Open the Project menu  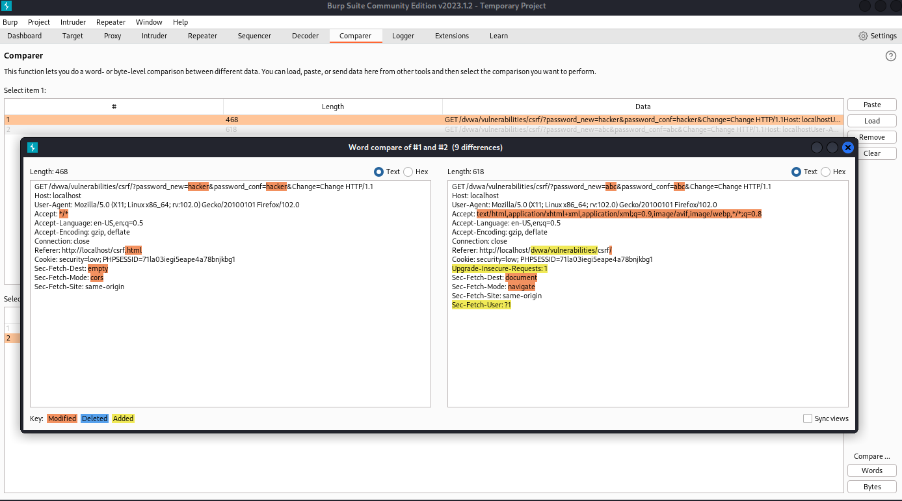39,22
